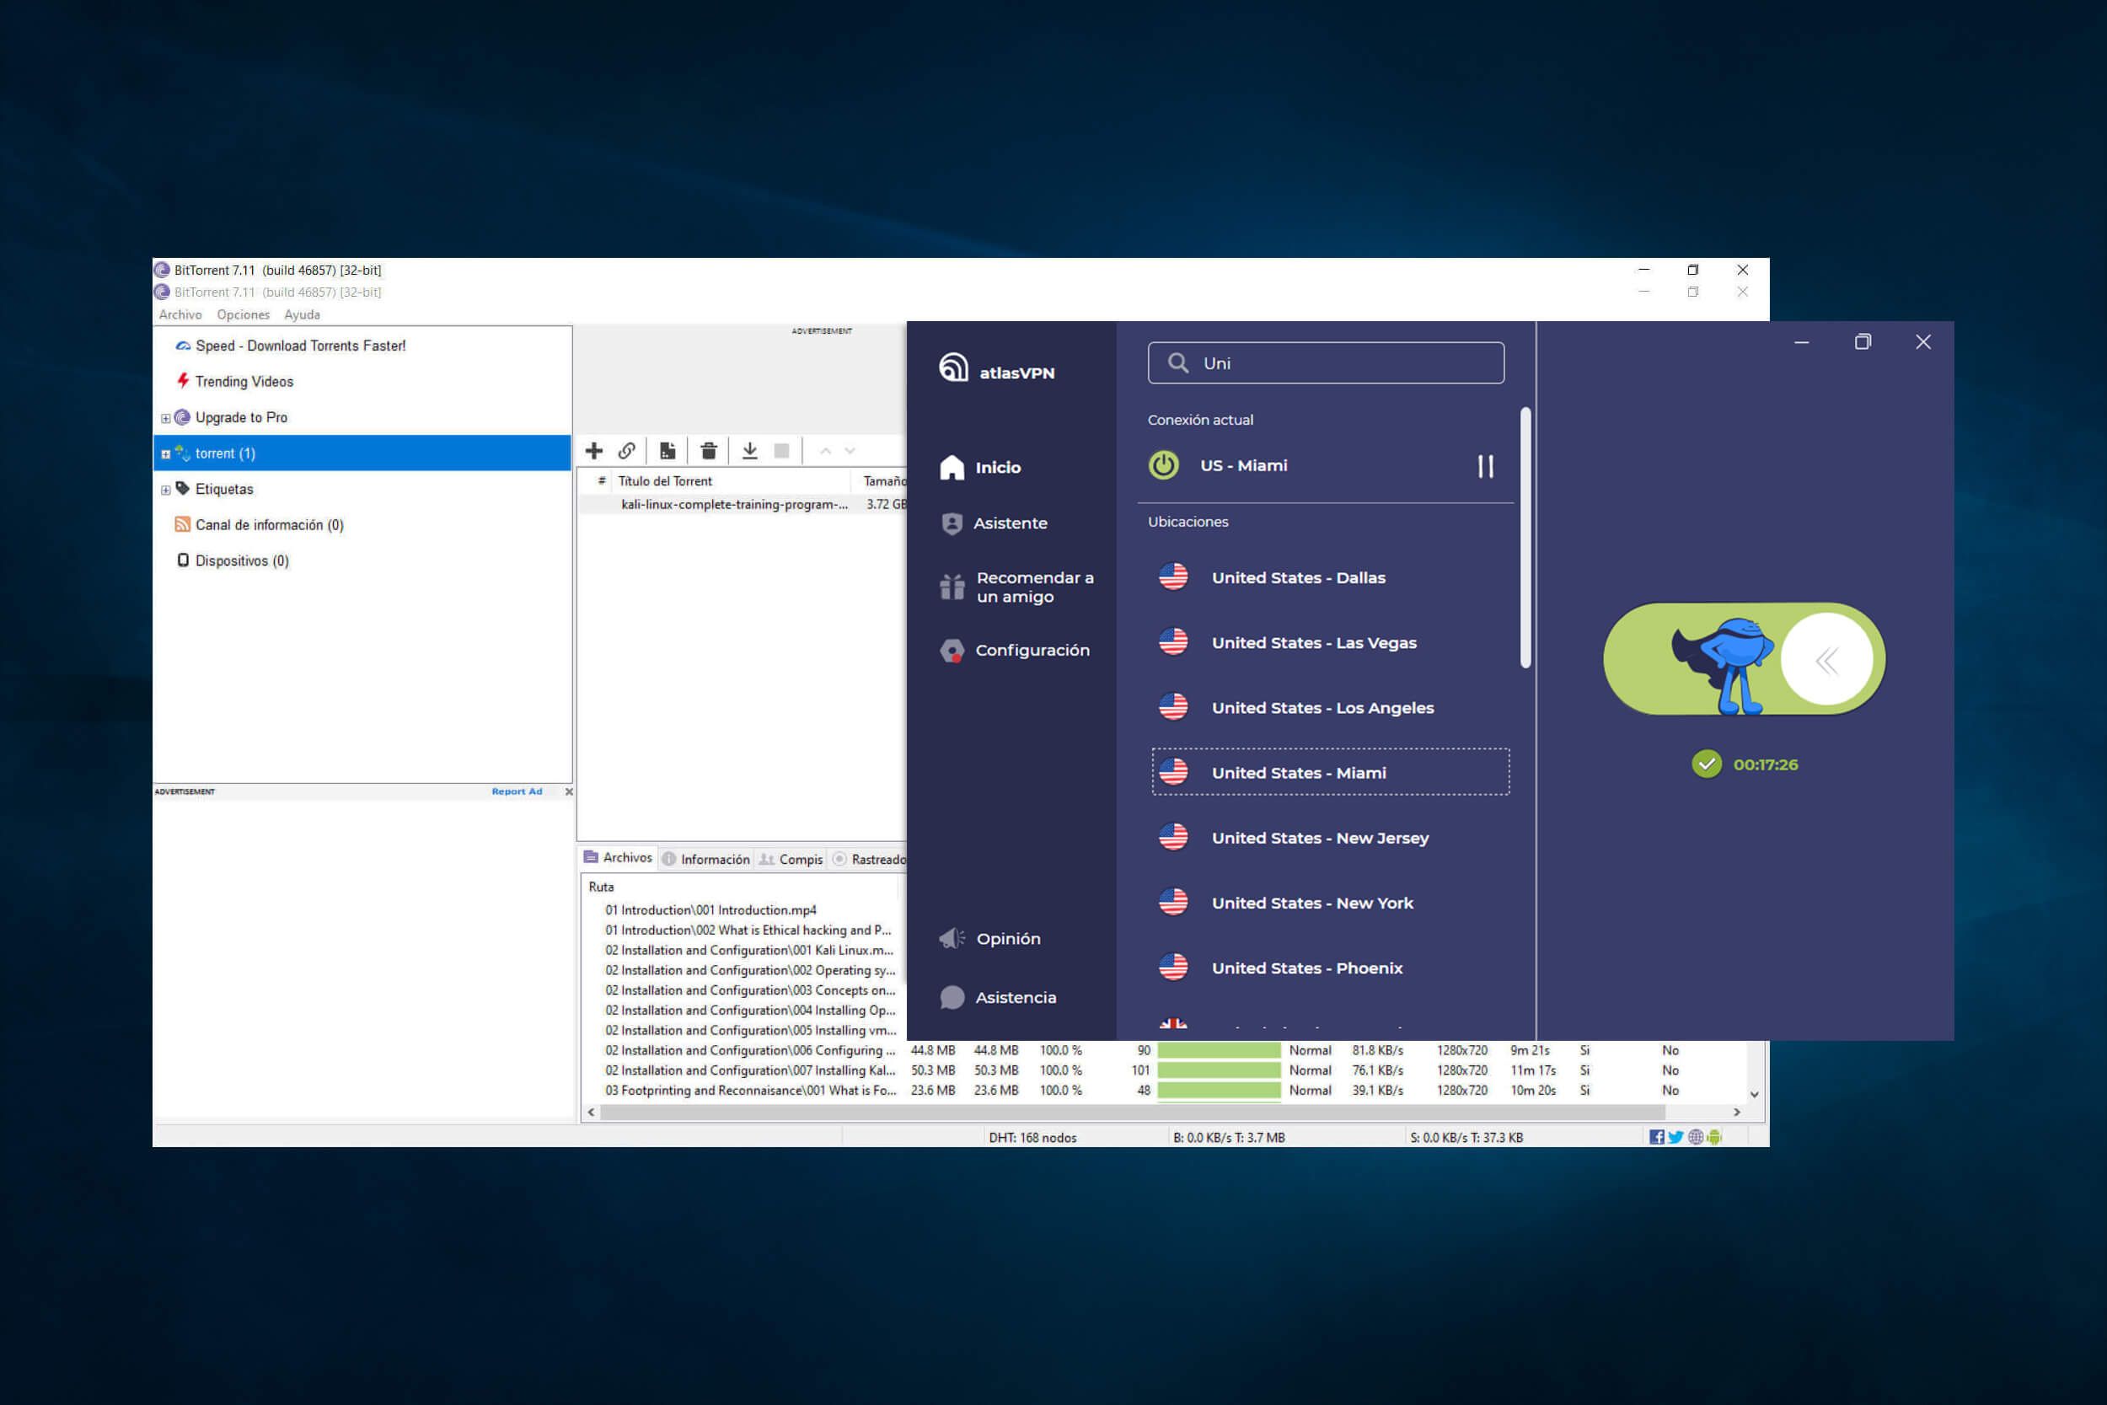
Task: Click the atlasVPN logo
Action: [x=996, y=368]
